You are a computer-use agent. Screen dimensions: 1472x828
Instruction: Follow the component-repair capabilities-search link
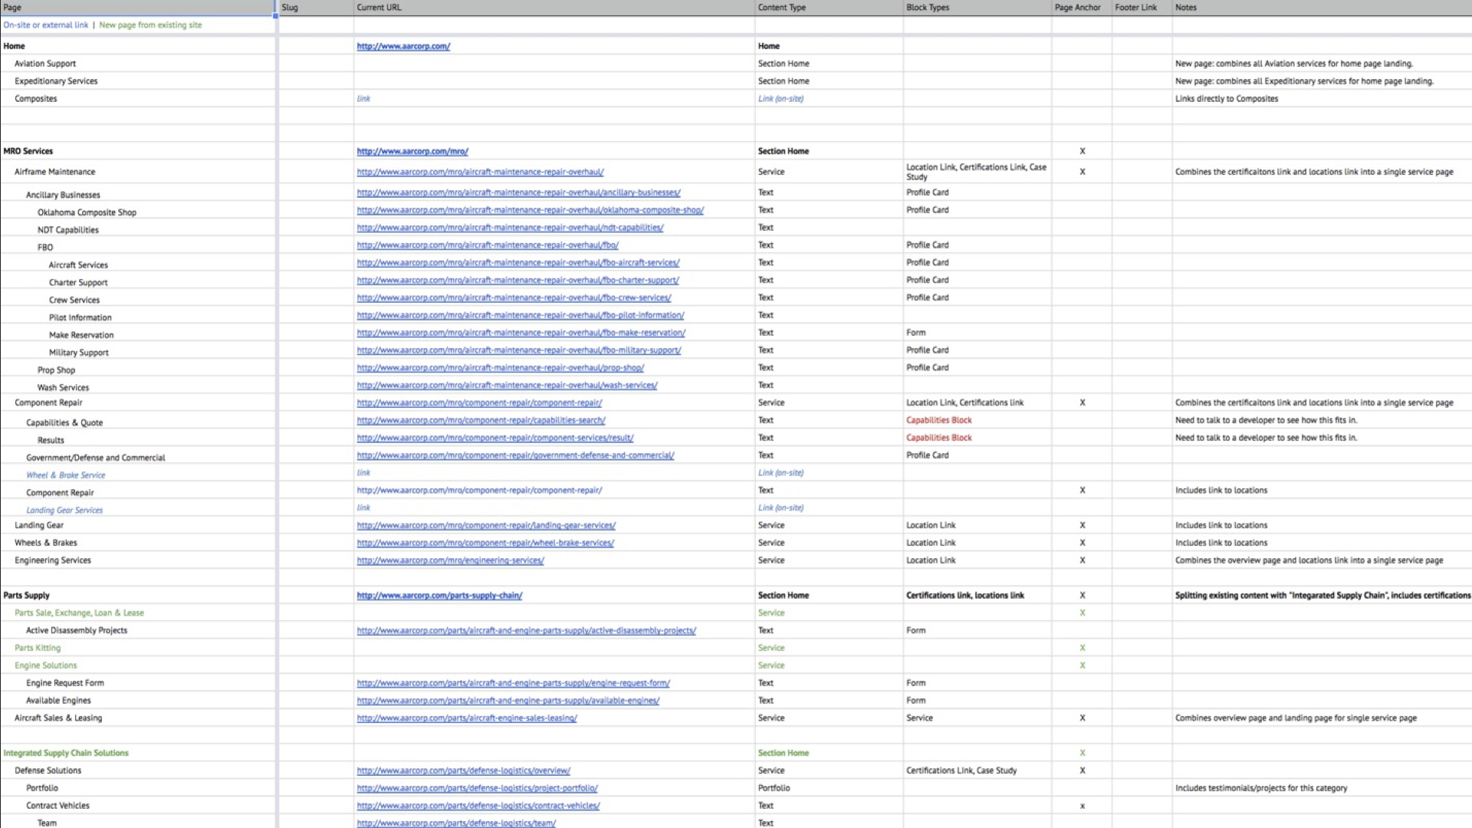click(x=481, y=420)
